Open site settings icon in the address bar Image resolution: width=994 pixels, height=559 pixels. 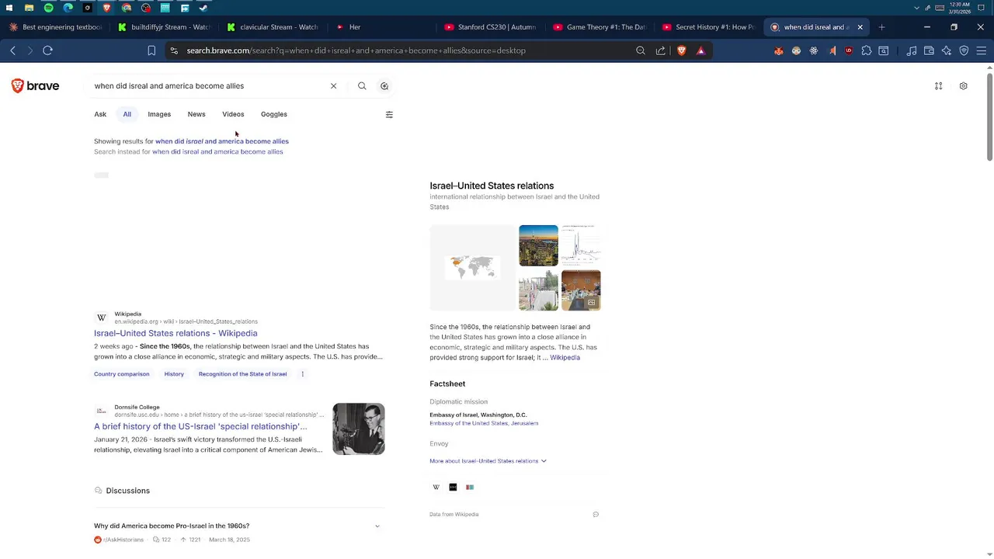[174, 50]
